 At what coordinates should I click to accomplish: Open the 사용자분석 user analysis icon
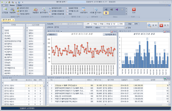click(x=84, y=11)
